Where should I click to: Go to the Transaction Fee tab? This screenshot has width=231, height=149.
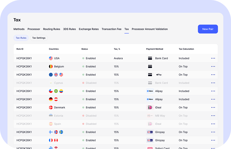tap(112, 29)
